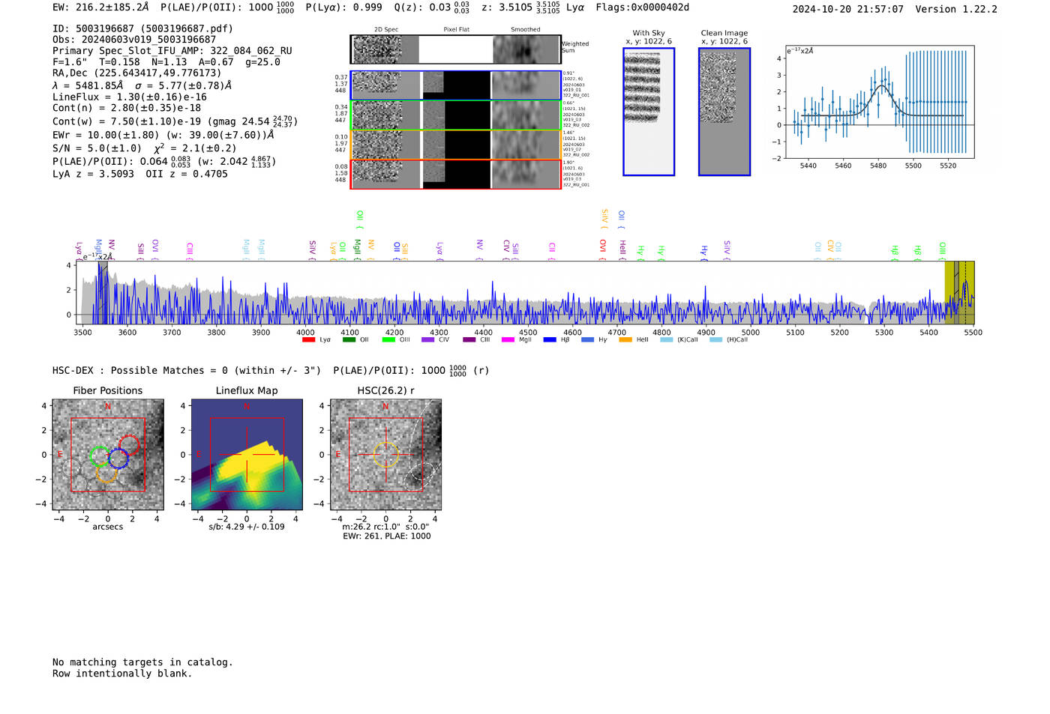Viewport: 1050px width, 714px height.
Task: Select the Cont(n) = 2.80(±0.35)e-18 line
Action: [127, 108]
